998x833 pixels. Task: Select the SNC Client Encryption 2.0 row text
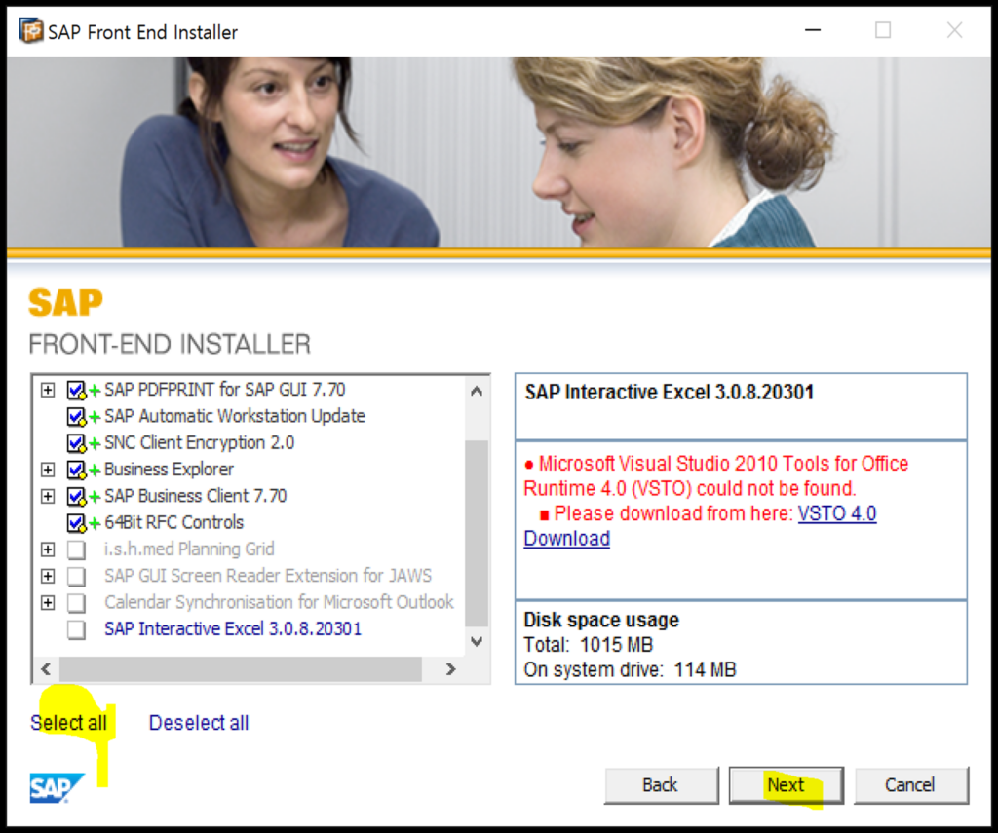click(x=199, y=443)
